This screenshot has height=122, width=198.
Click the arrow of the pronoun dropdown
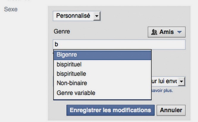point(181,81)
